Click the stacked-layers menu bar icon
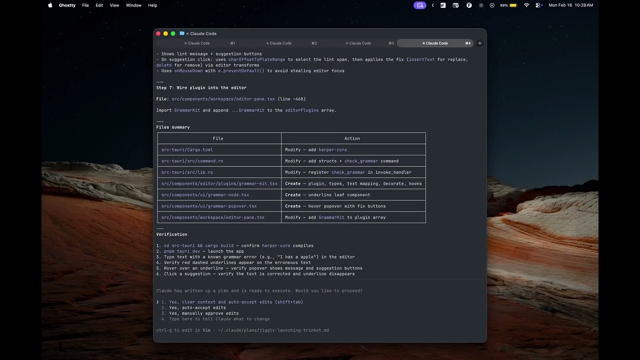This screenshot has width=640, height=360. (x=443, y=5)
